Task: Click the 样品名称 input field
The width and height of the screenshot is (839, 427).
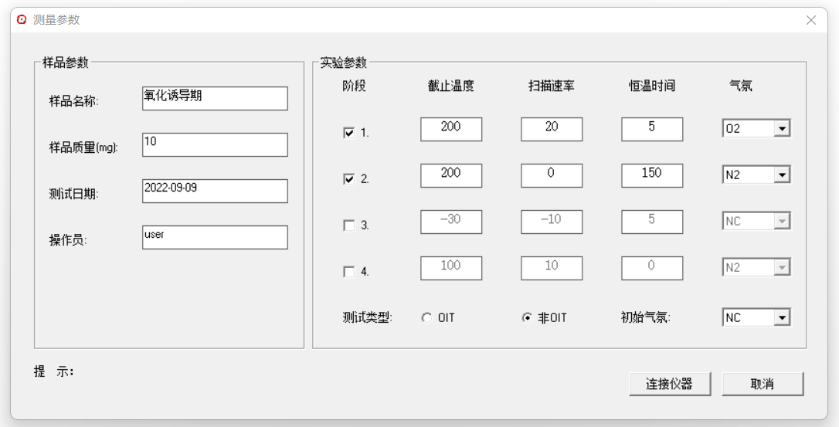Action: click(x=215, y=98)
